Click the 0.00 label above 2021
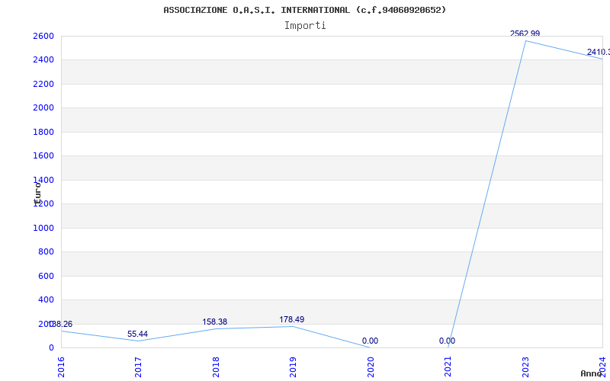 point(447,341)
